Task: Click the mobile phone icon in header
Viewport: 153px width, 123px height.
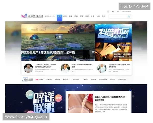Action: [x=108, y=12]
